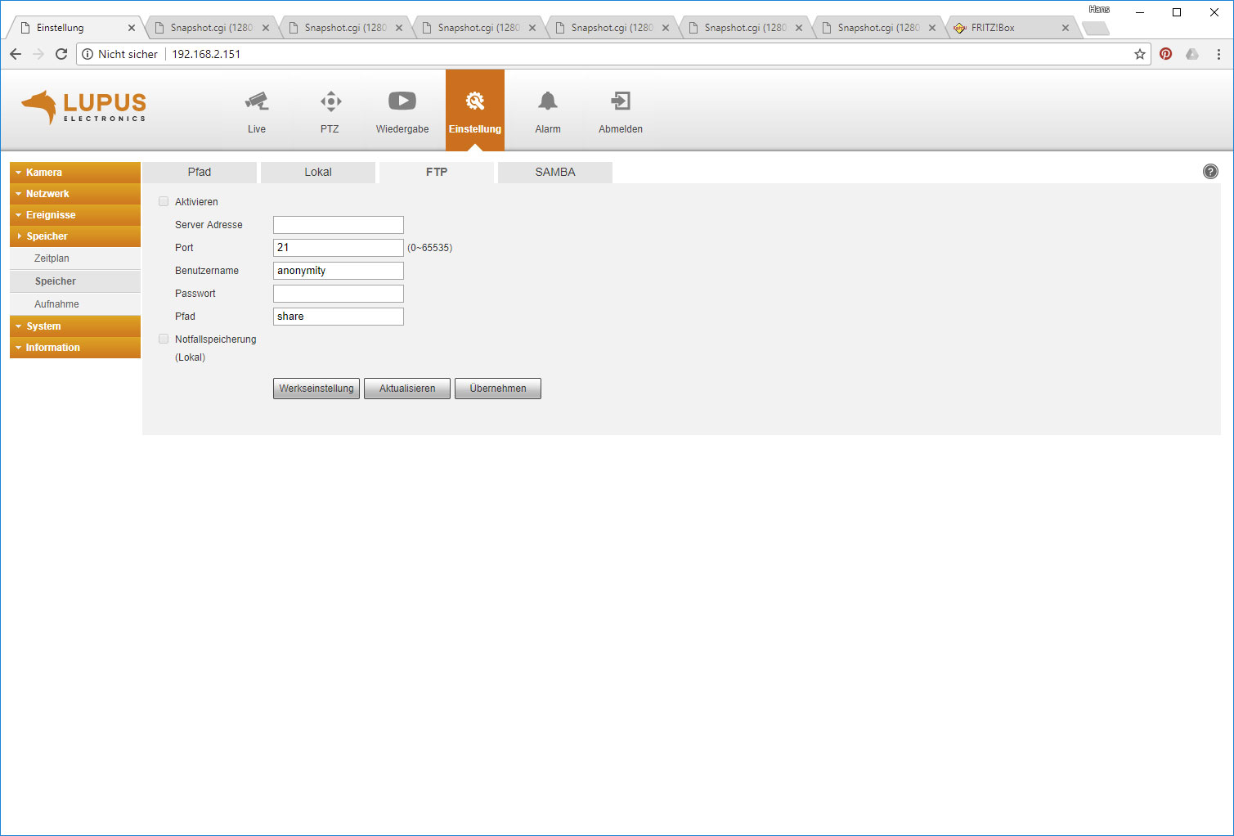Switch to the Lokal tab
This screenshot has height=836, width=1234.
[x=318, y=173]
